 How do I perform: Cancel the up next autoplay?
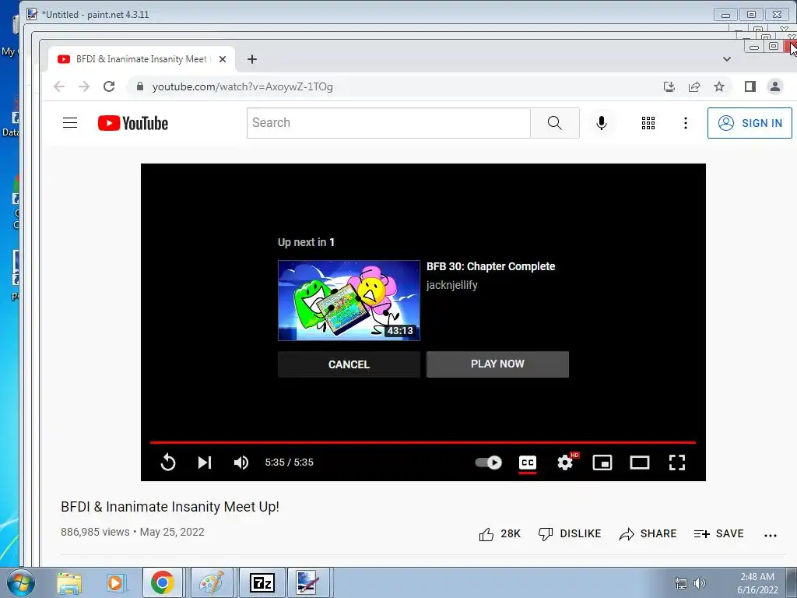(x=349, y=364)
